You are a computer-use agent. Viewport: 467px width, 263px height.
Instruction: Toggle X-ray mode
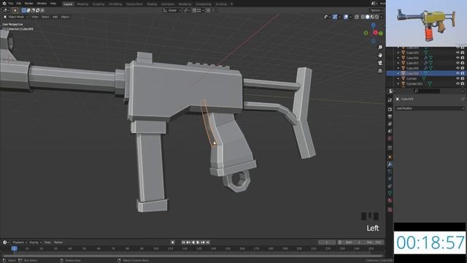coord(357,17)
